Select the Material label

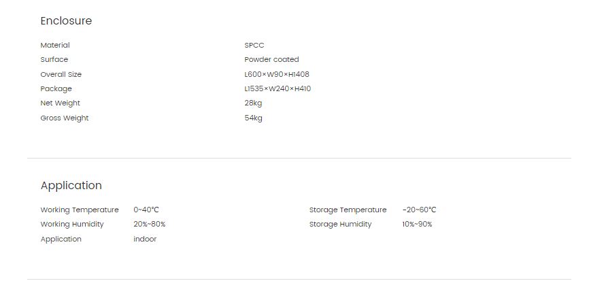pyautogui.click(x=55, y=45)
